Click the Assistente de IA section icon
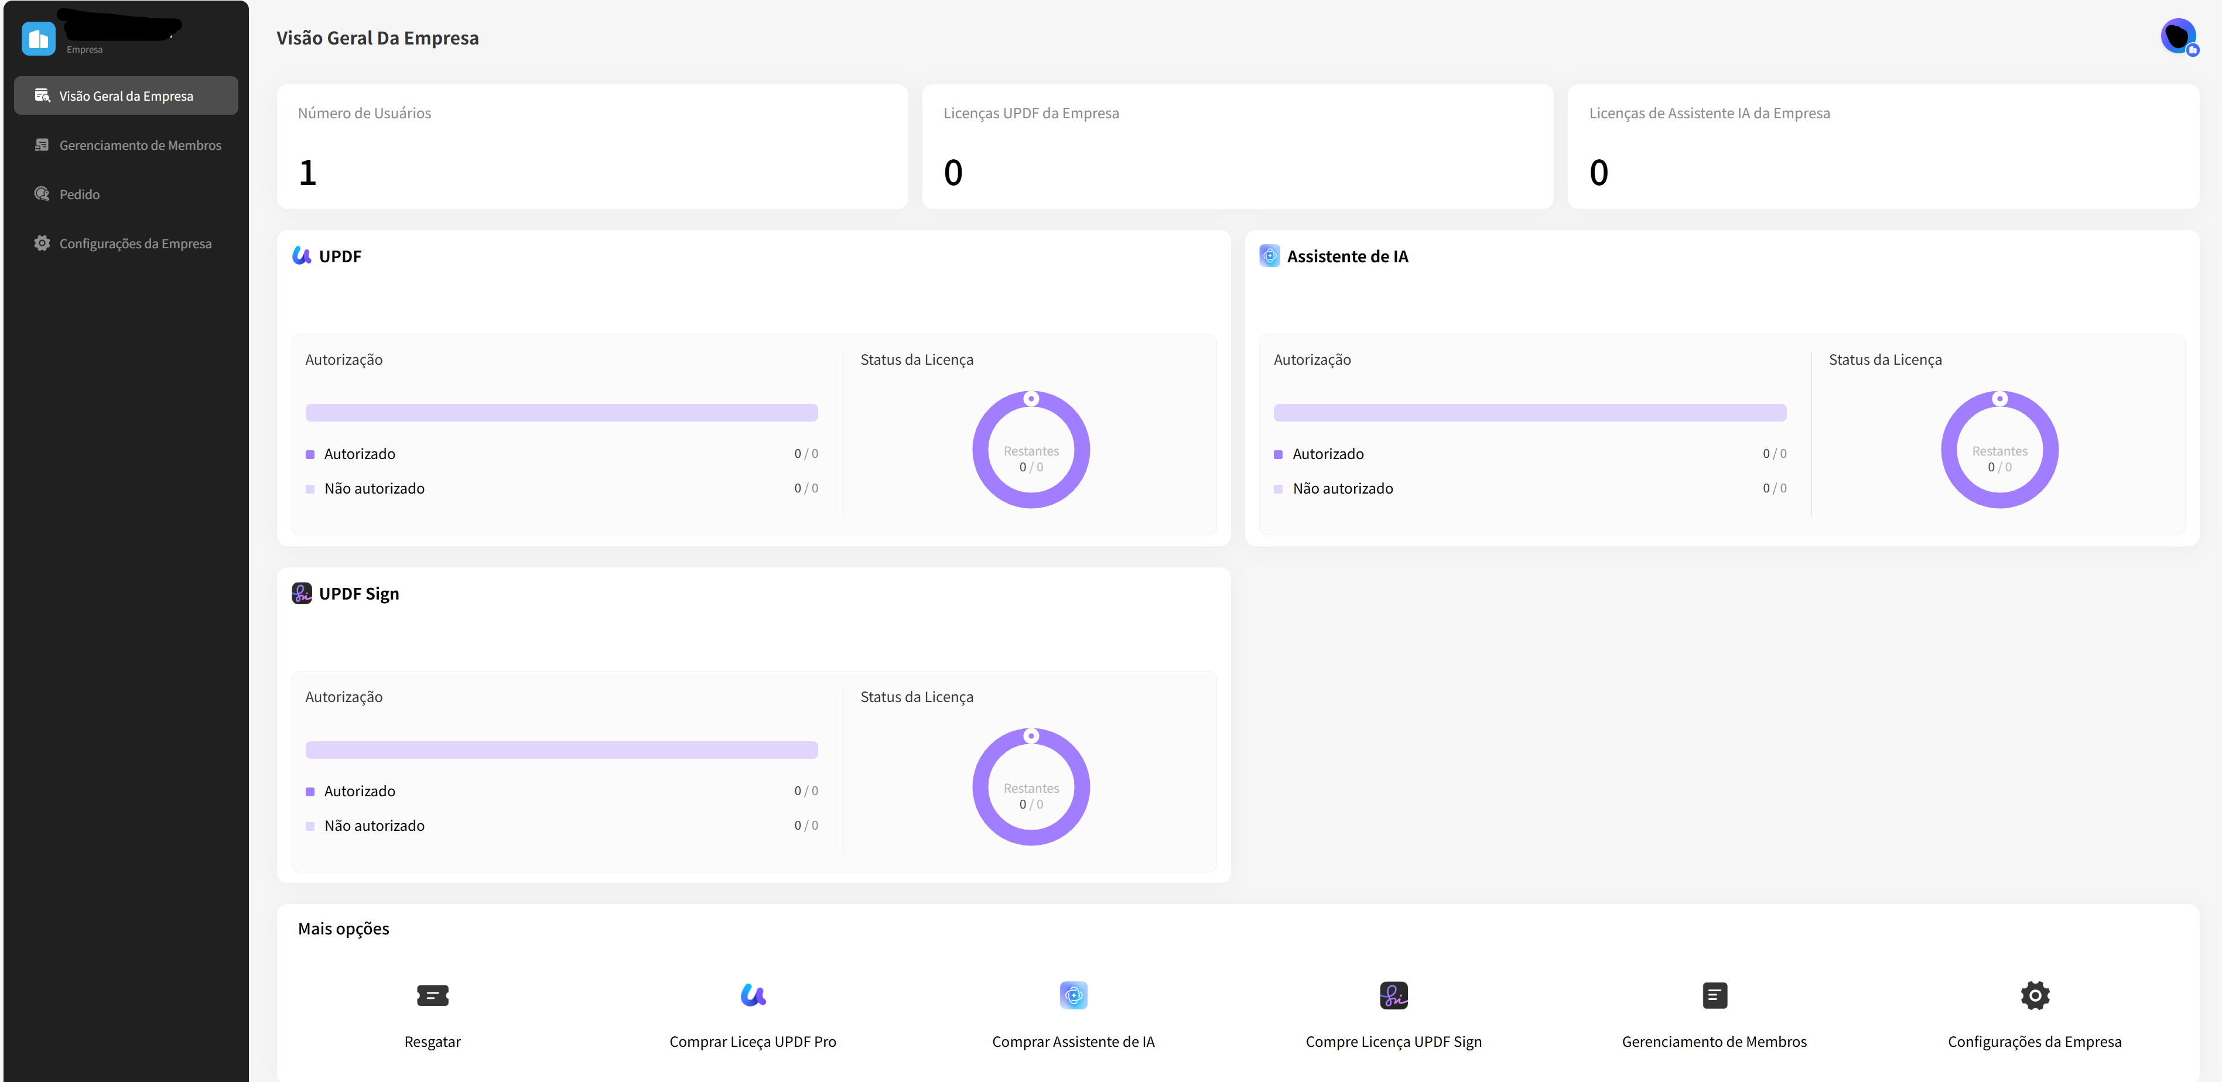2222x1082 pixels. 1269,256
